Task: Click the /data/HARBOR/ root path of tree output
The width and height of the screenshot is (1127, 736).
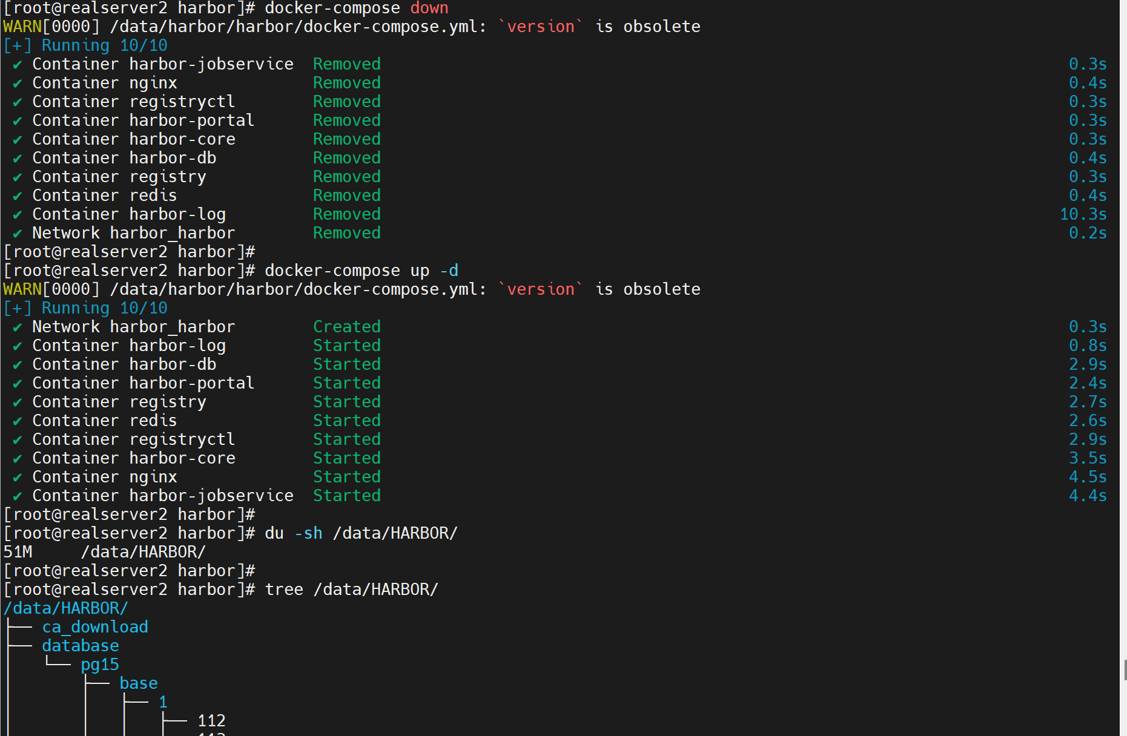Action: point(66,608)
